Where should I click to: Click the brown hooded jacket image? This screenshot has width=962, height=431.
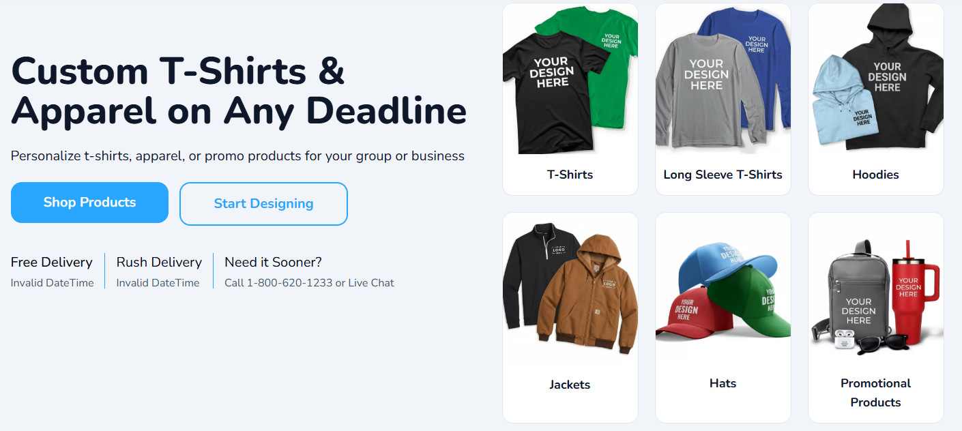coord(579,293)
